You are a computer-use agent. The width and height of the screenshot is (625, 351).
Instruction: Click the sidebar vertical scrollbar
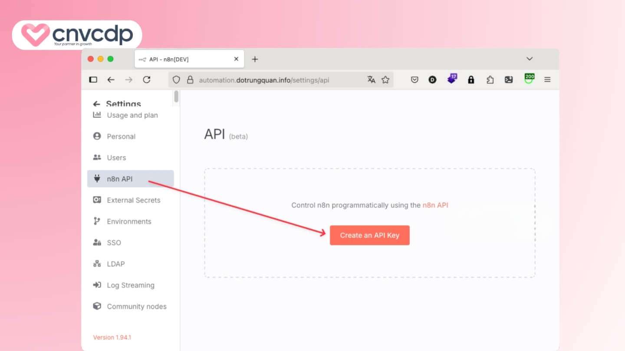pyautogui.click(x=176, y=97)
